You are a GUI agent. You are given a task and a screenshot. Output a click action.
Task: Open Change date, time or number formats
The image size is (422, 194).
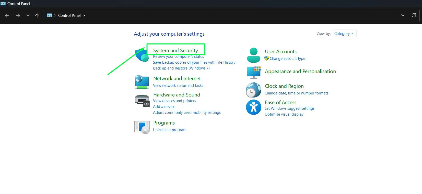[296, 93]
